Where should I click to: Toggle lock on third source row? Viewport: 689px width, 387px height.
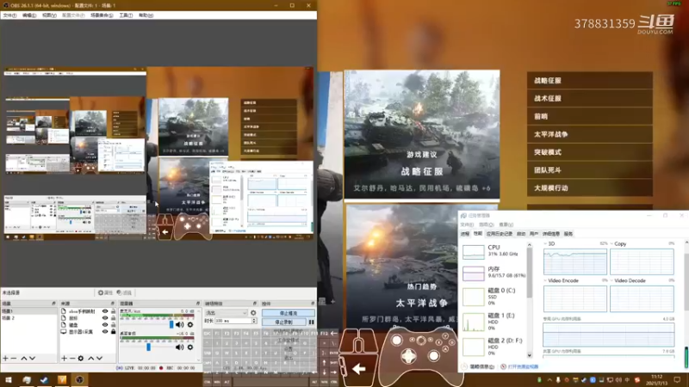[113, 325]
